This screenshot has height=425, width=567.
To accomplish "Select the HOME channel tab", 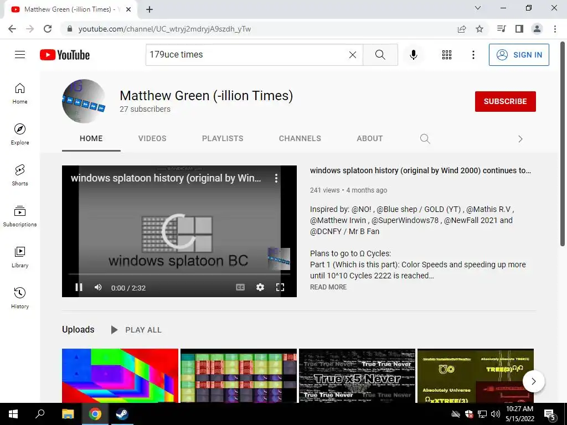I will click(x=91, y=138).
